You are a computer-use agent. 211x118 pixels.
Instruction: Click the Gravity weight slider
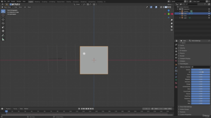point(200,70)
